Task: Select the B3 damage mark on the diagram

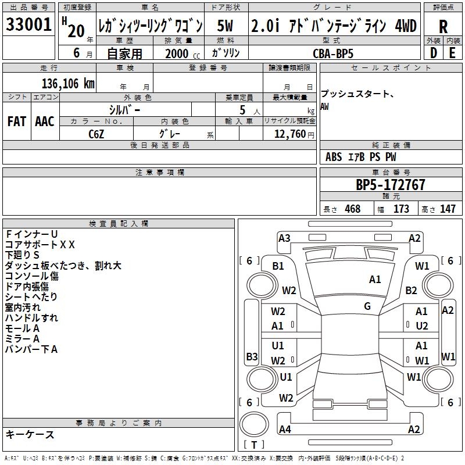Action: [x=252, y=356]
